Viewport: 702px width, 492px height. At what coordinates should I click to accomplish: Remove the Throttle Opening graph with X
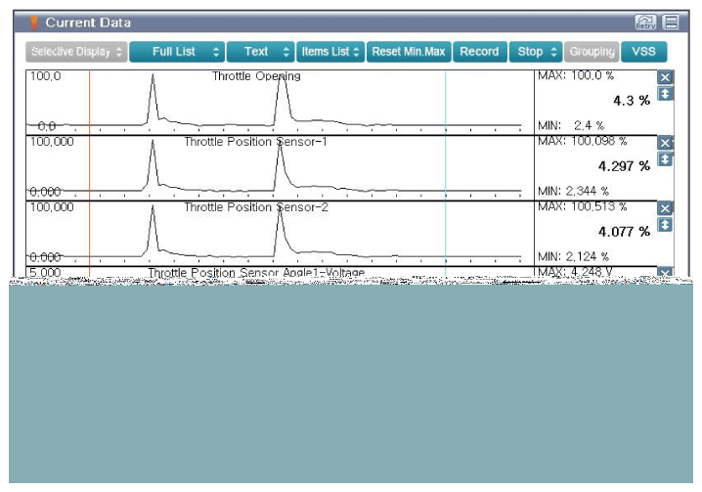[x=665, y=77]
